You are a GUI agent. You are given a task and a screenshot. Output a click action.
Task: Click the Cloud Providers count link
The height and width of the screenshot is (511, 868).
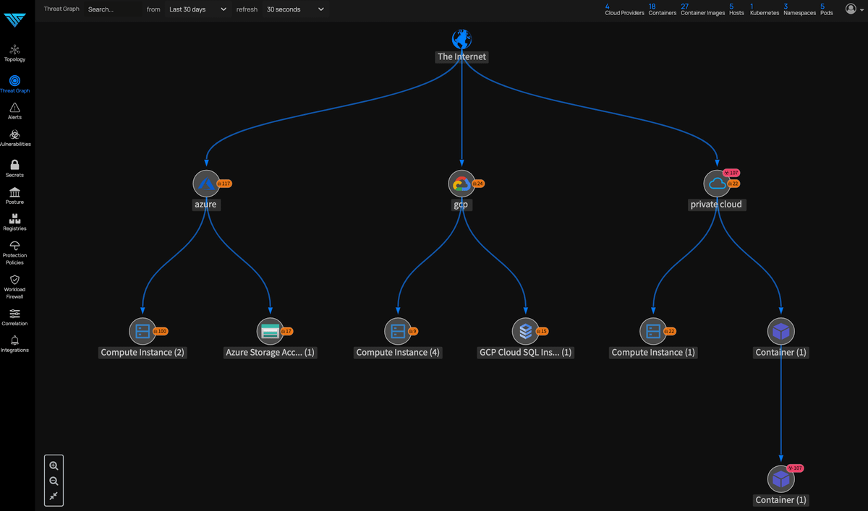click(x=624, y=9)
